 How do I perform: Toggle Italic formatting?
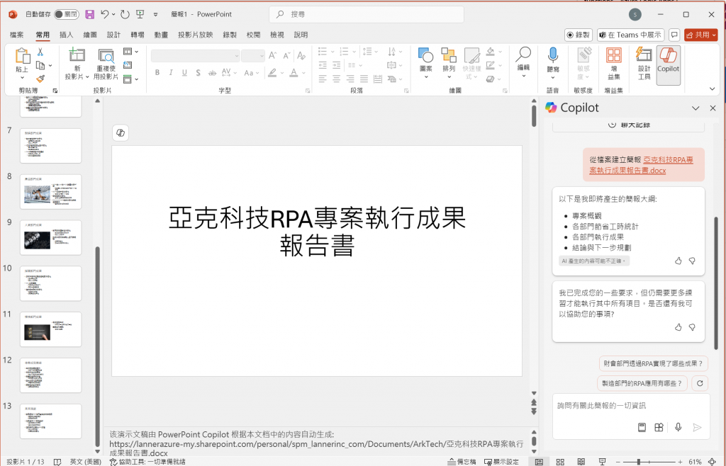171,72
